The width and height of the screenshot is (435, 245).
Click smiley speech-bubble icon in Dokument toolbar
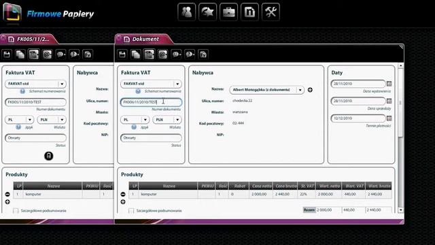(176, 54)
